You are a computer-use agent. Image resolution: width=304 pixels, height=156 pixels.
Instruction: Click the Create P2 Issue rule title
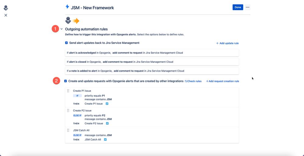(82, 111)
